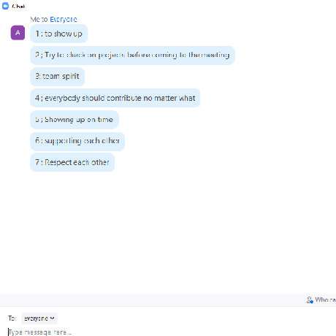Image resolution: width=336 pixels, height=336 pixels.
Task: Click the chevron arrow next to Everyone recipient
Action: coord(52,318)
